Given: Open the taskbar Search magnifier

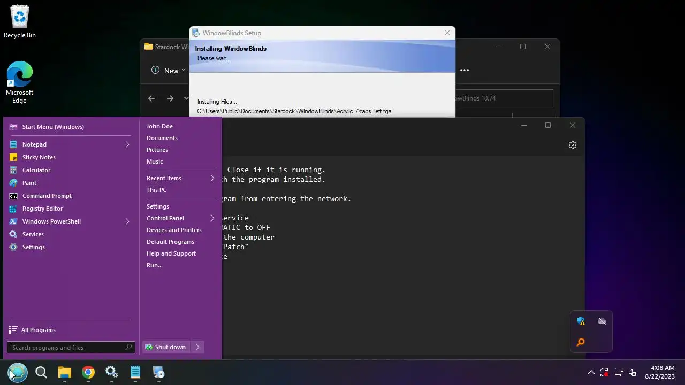Looking at the screenshot, I should 41,372.
